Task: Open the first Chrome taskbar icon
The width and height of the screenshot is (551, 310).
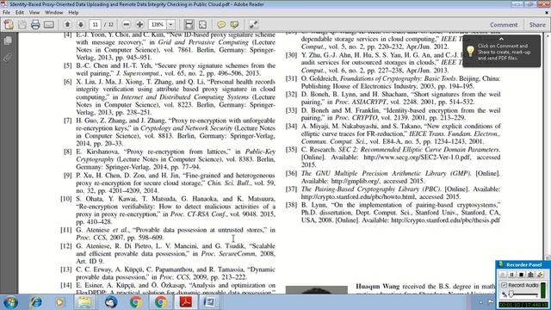Action: [136, 302]
